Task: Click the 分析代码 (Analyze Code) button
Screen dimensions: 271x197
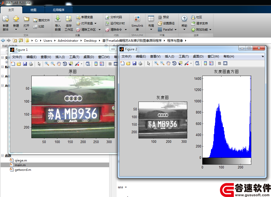Action: pyautogui.click(x=114, y=17)
